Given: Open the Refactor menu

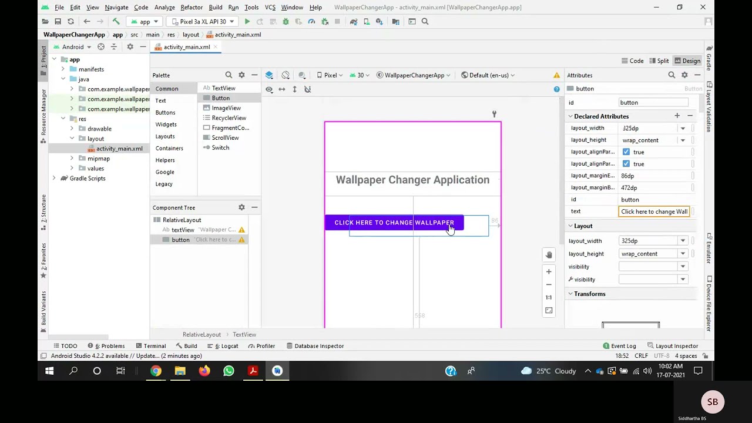Looking at the screenshot, I should (x=192, y=8).
